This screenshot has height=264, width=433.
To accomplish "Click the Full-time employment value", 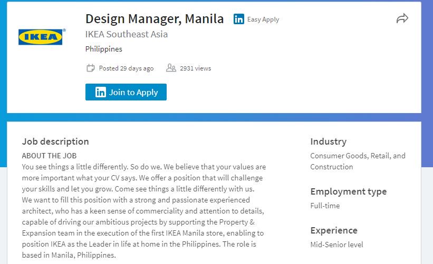I will pos(325,206).
